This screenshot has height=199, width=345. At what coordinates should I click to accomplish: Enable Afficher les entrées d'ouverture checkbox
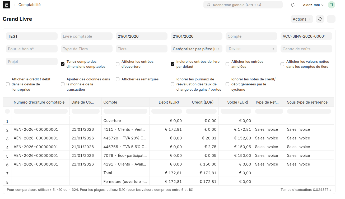click(x=118, y=64)
